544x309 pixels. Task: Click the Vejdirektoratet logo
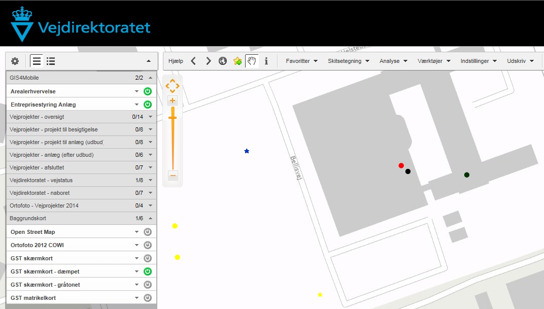pyautogui.click(x=81, y=24)
